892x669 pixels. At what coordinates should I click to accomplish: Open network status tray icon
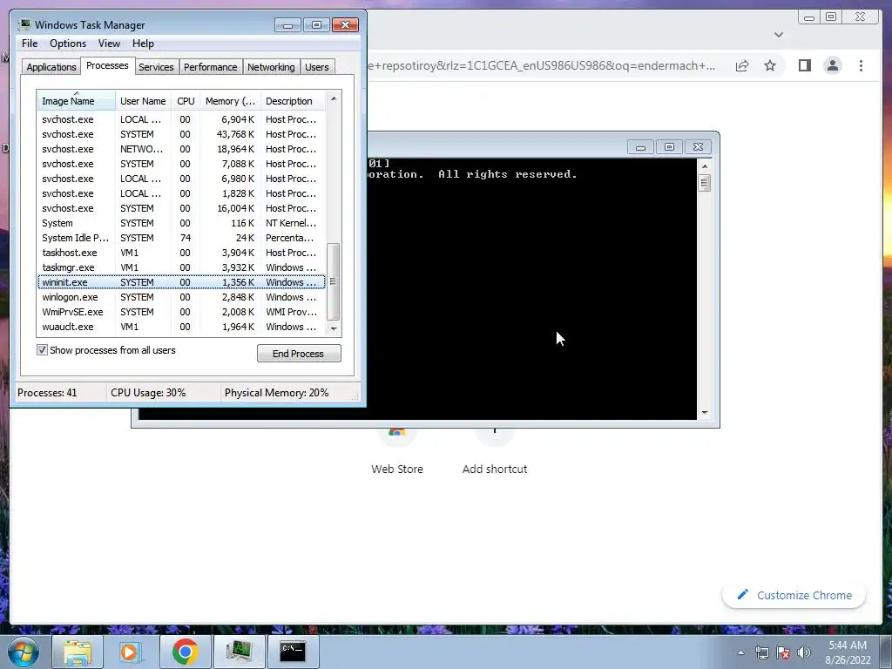pyautogui.click(x=761, y=652)
